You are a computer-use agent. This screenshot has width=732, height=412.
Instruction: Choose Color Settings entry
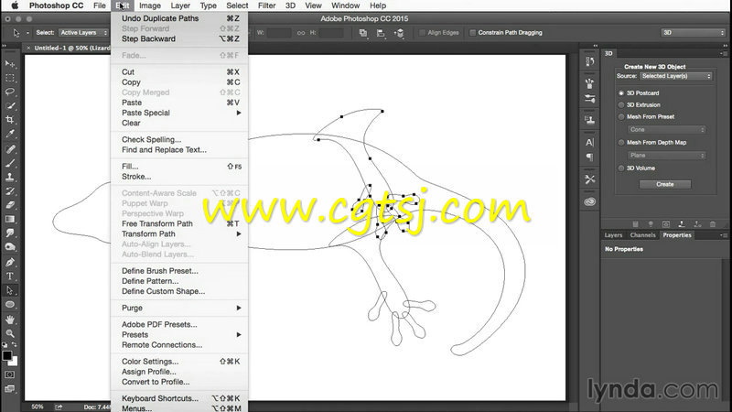click(179, 361)
